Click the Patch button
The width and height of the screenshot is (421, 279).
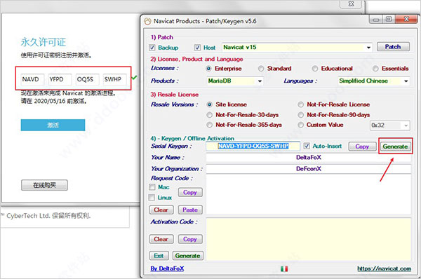coord(393,47)
